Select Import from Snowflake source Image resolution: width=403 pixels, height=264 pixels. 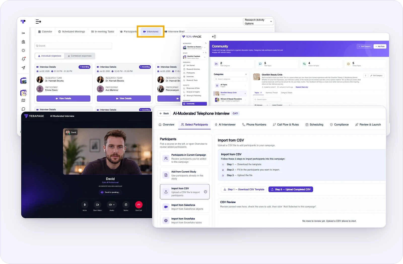185,221
